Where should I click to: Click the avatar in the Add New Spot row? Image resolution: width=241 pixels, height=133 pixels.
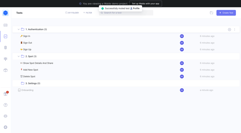coord(182,70)
